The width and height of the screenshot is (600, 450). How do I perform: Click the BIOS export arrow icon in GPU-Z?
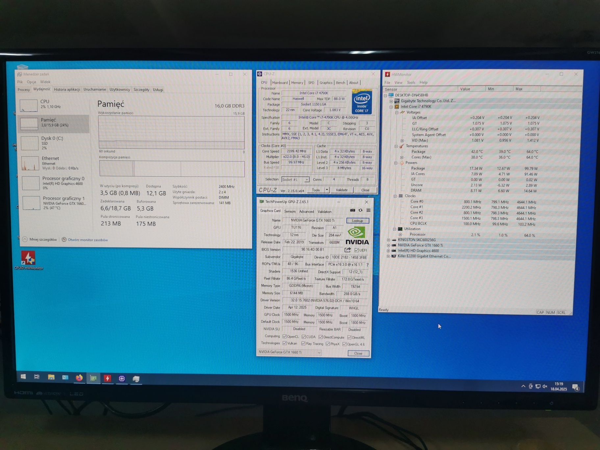pyautogui.click(x=348, y=250)
